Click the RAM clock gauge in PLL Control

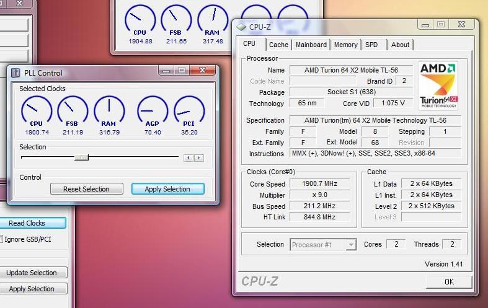[109, 111]
